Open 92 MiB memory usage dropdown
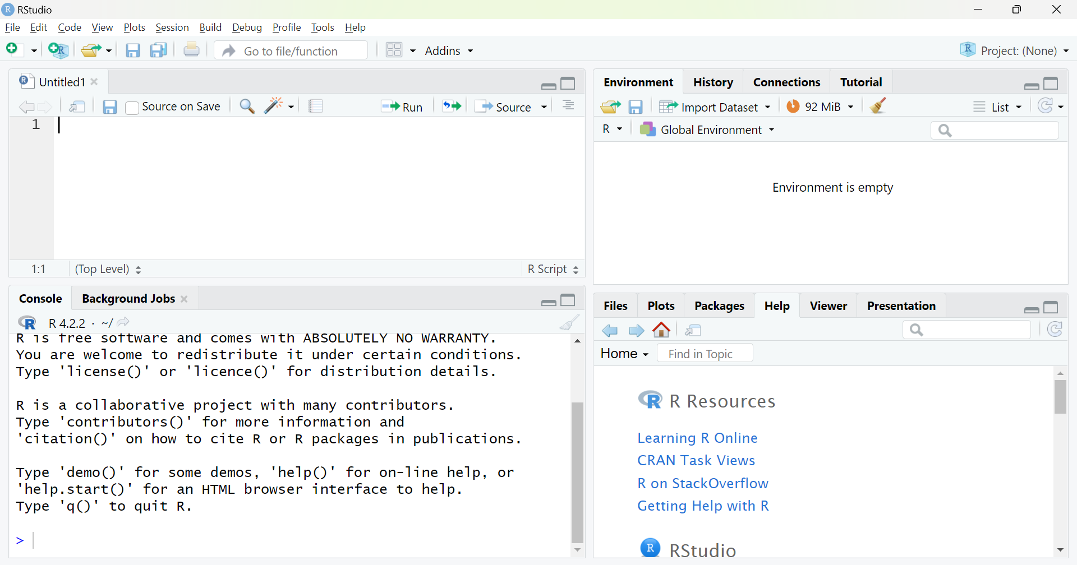Image resolution: width=1077 pixels, height=565 pixels. click(820, 106)
